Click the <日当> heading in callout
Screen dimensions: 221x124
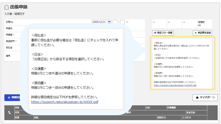37,55
